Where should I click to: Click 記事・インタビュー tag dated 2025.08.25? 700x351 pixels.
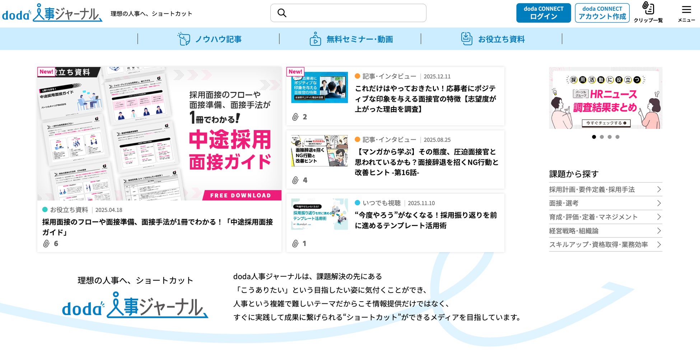pyautogui.click(x=386, y=140)
